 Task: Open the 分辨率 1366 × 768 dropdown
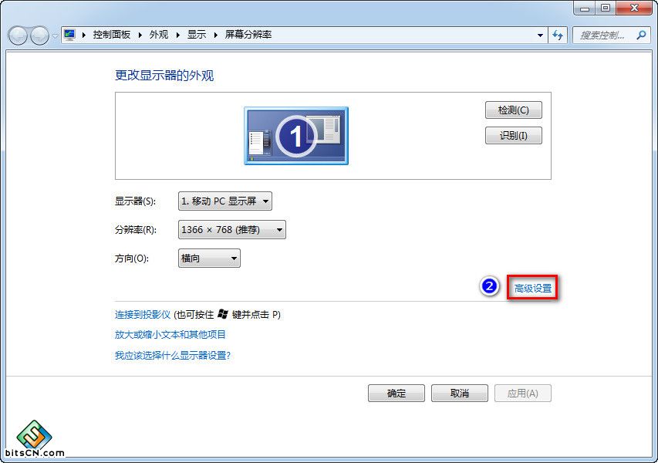click(x=232, y=230)
